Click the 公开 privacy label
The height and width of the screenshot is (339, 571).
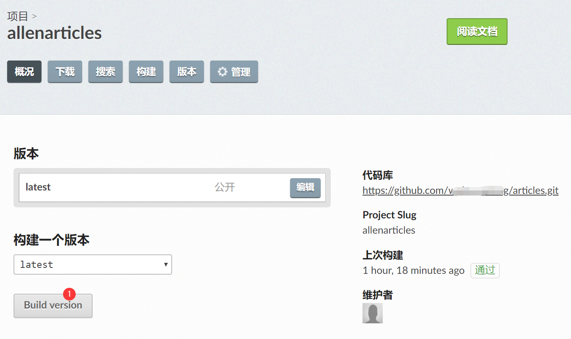(225, 187)
